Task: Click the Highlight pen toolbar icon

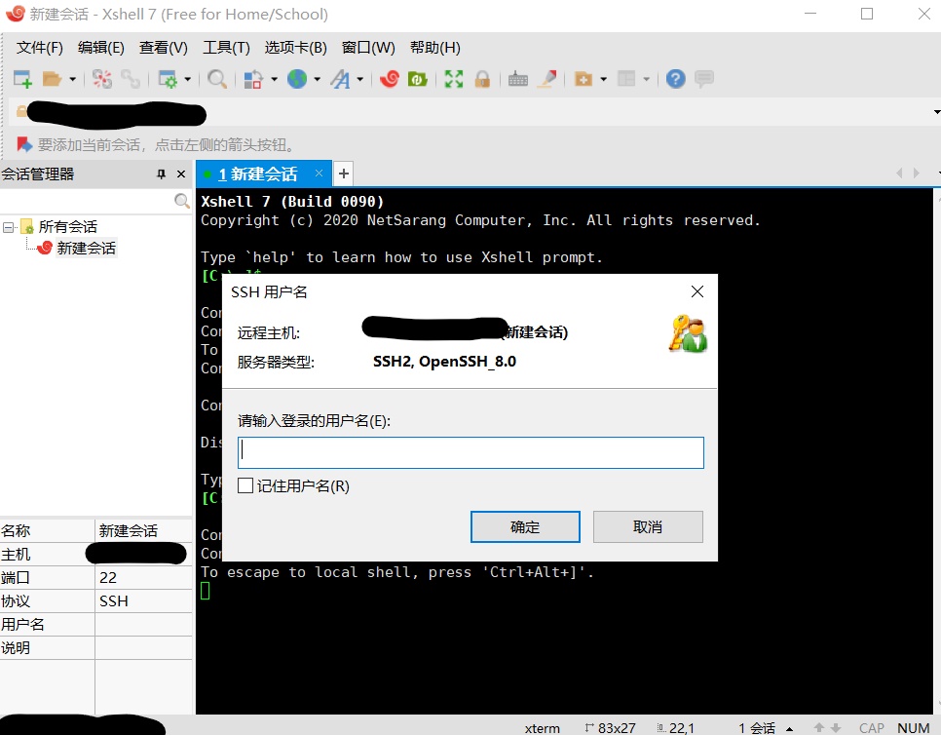Action: 546,79
